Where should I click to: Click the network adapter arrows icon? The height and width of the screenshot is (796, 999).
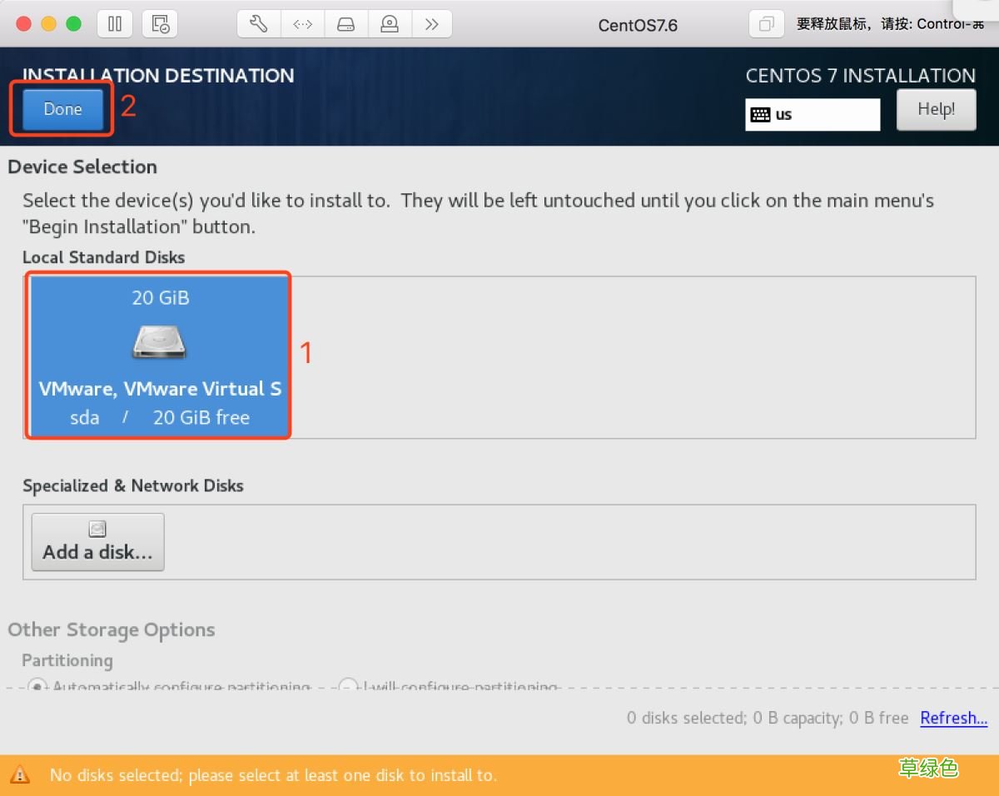click(302, 23)
